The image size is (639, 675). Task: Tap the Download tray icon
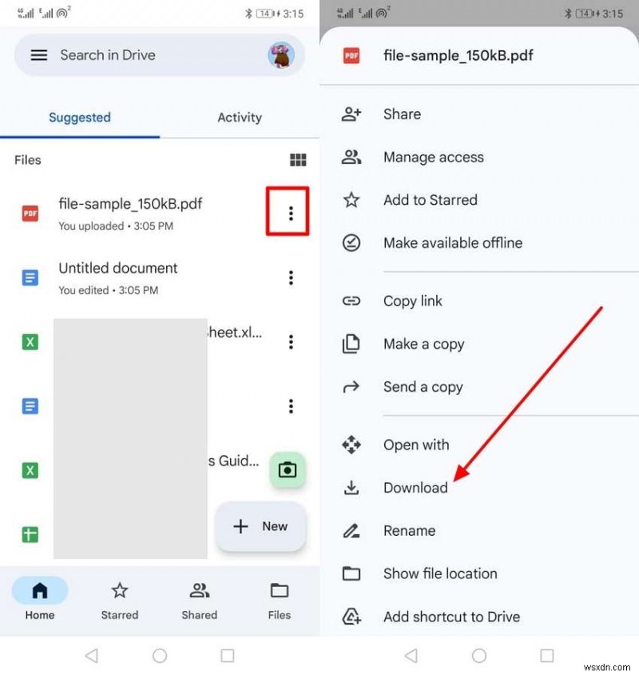tap(351, 488)
